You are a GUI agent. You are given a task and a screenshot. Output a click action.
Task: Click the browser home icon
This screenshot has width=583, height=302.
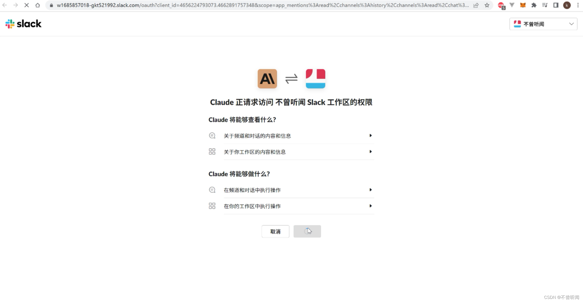point(38,5)
